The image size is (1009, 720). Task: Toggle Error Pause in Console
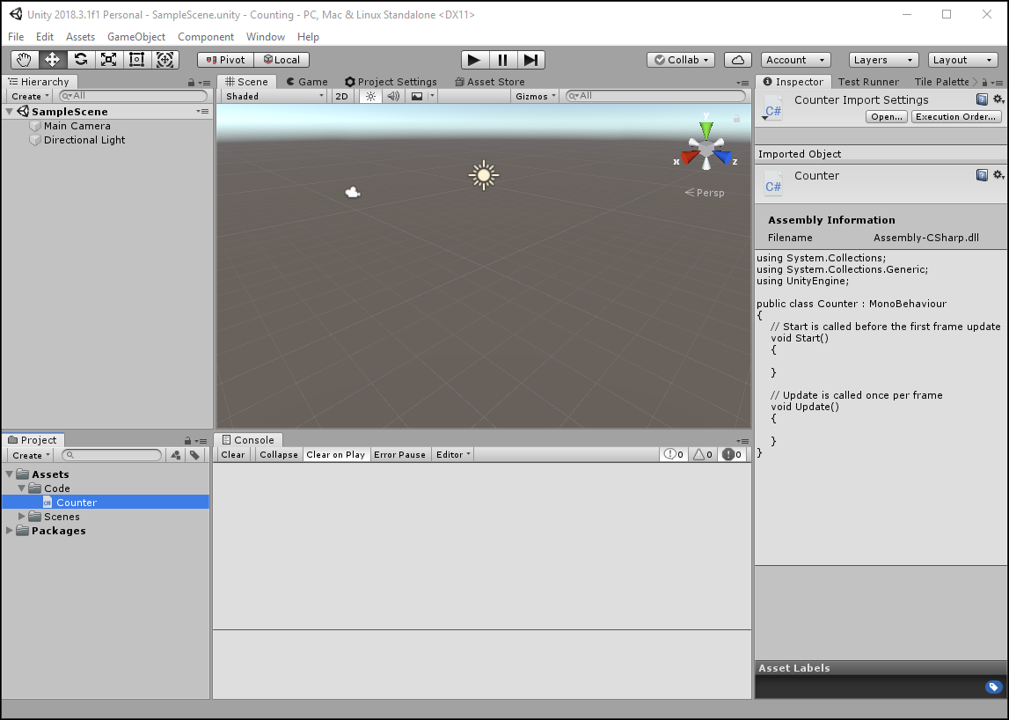click(x=399, y=455)
